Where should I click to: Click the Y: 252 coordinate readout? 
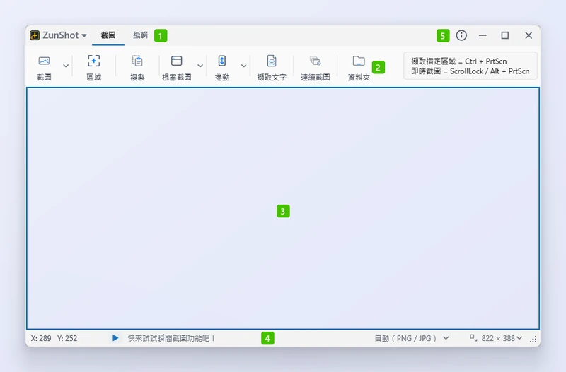(x=67, y=338)
